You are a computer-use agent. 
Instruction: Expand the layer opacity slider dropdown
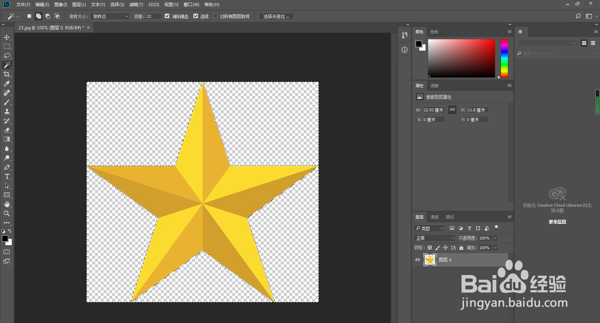coord(495,238)
